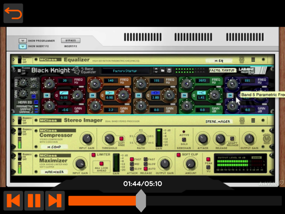
Task: Open the Black Knight patch browser folder icon
Action: tap(163, 70)
